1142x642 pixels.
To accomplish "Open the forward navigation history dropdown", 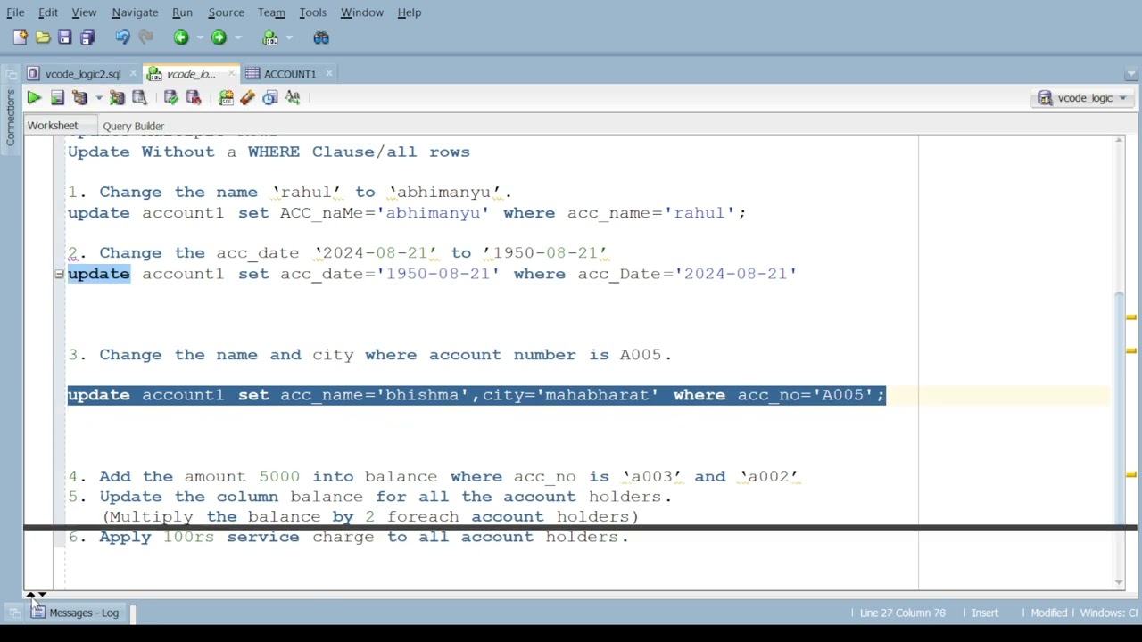I will 236,37.
